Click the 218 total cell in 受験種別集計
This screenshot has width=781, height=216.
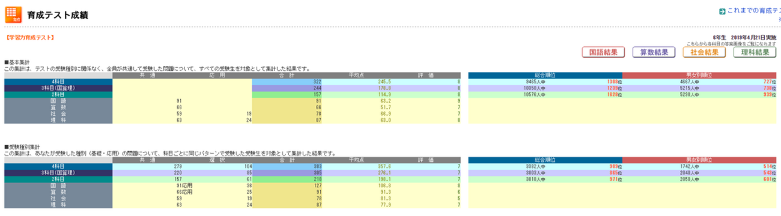tap(287, 179)
